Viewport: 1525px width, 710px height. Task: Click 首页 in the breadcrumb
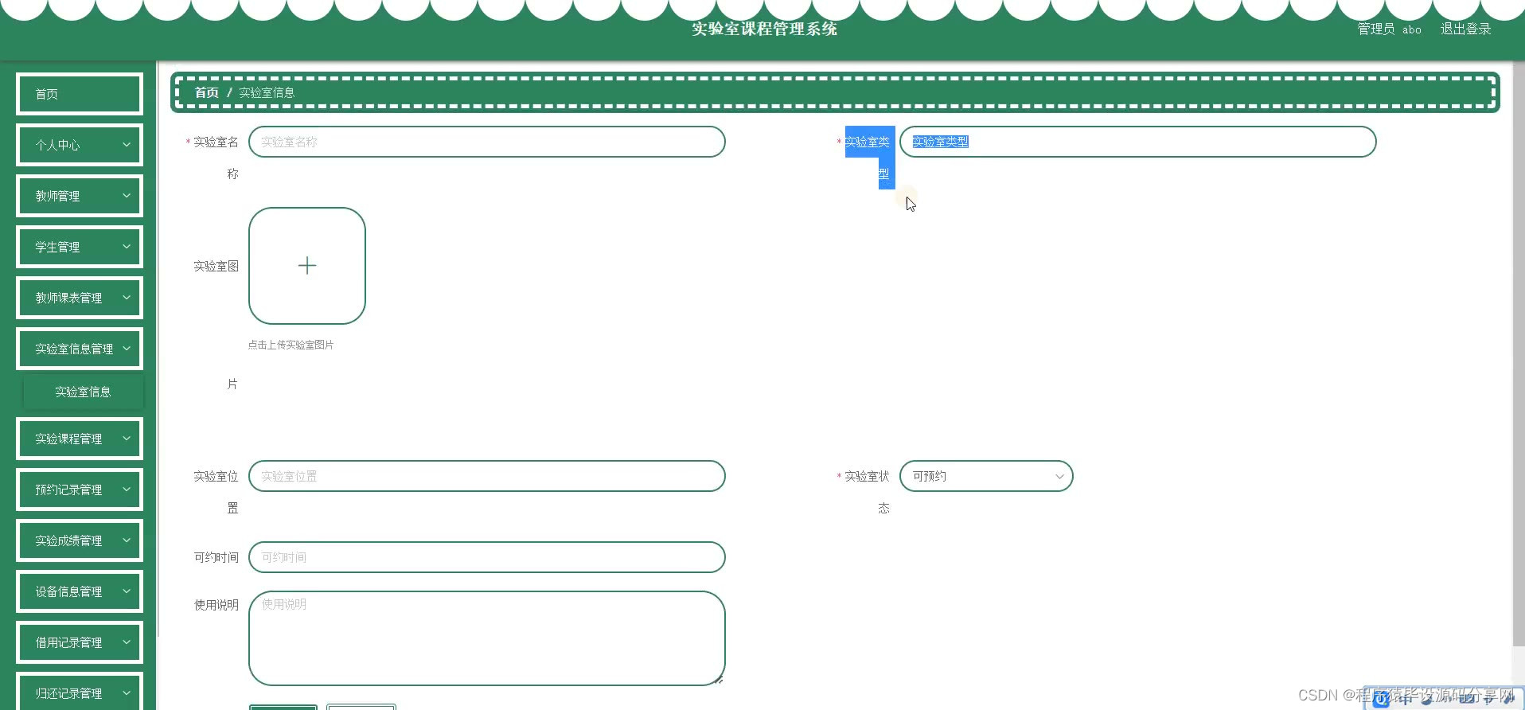pyautogui.click(x=207, y=92)
